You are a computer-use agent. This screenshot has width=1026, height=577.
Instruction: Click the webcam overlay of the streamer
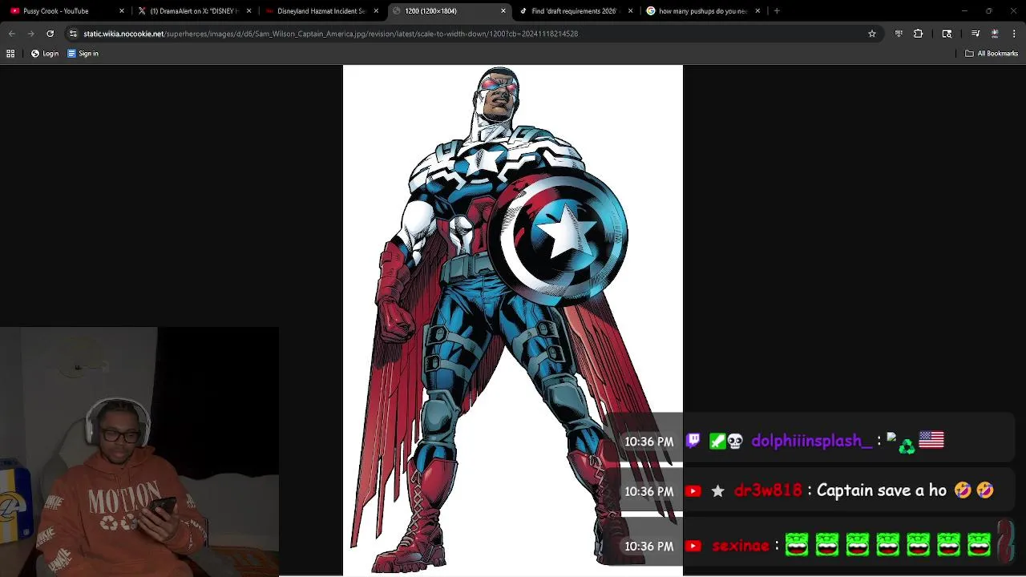(139, 451)
